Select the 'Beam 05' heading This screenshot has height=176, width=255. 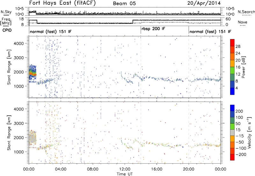coord(124,3)
